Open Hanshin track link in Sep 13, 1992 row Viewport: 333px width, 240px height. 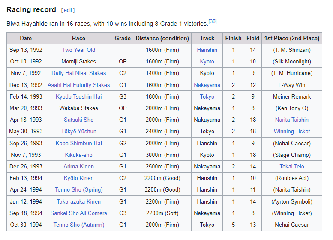coord(207,50)
